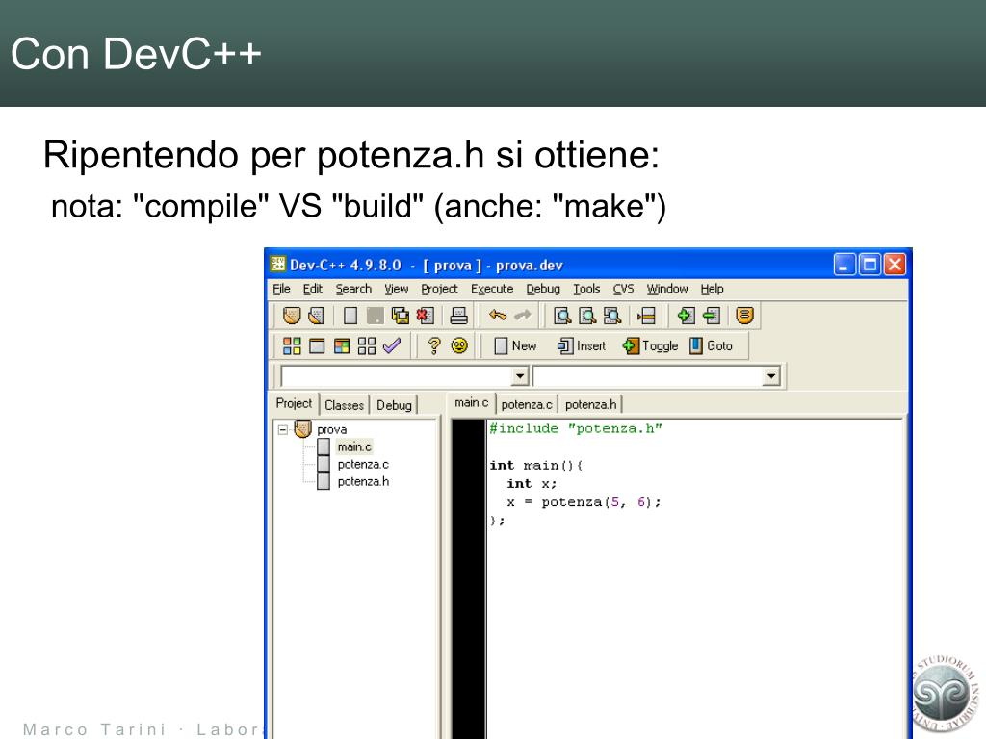986x739 pixels.
Task: Open the Debug menu in the menu bar
Action: pyautogui.click(x=543, y=289)
